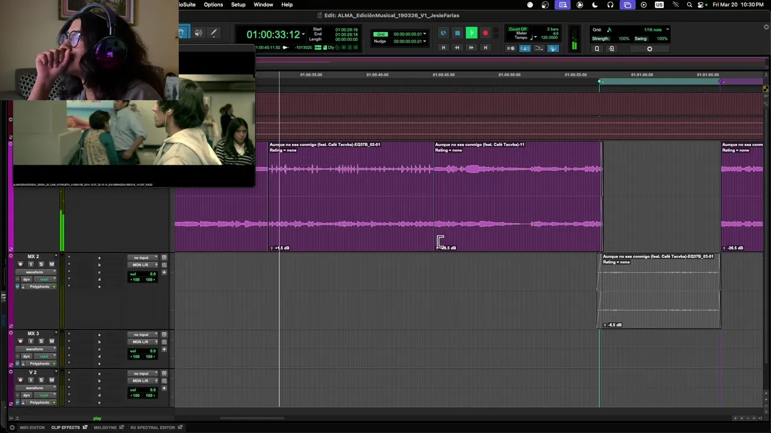The height and width of the screenshot is (433, 771).
Task: Open MX 2 Polyphonic elastic audio selector
Action: pyautogui.click(x=40, y=286)
